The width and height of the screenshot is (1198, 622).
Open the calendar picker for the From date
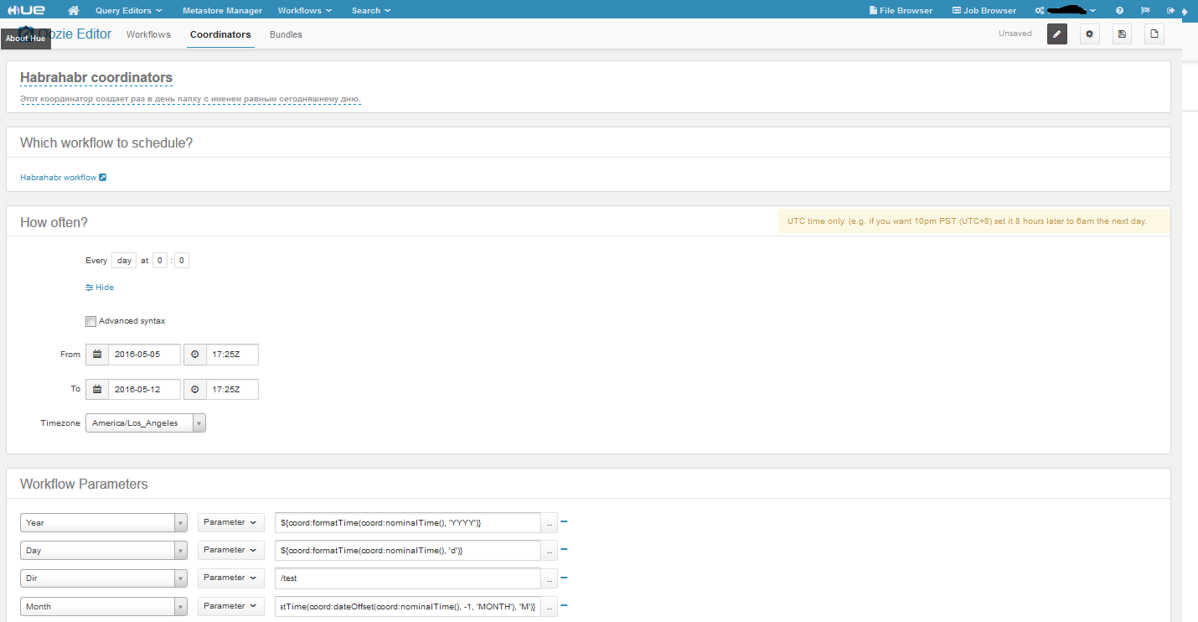click(x=97, y=355)
